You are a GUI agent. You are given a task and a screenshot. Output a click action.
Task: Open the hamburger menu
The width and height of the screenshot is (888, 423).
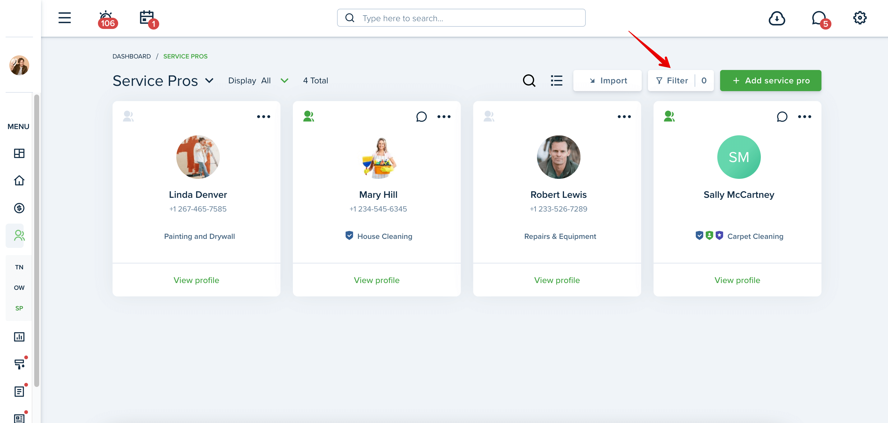pyautogui.click(x=64, y=18)
